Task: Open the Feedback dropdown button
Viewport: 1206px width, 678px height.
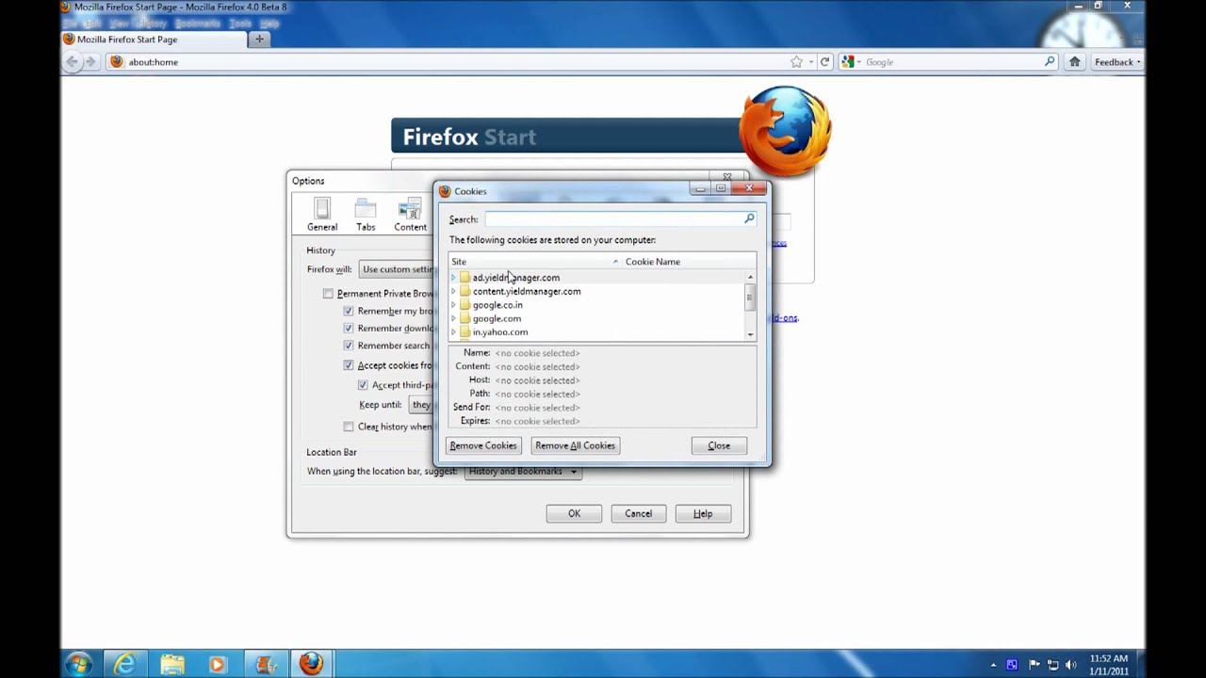Action: 1118,62
